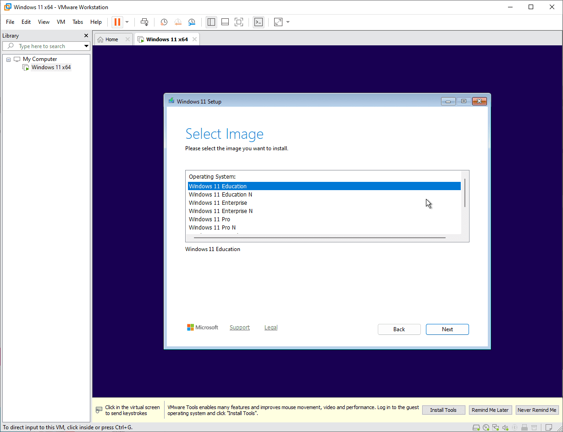The width and height of the screenshot is (563, 432).
Task: Take a snapshot of this virtual machine
Action: point(164,22)
